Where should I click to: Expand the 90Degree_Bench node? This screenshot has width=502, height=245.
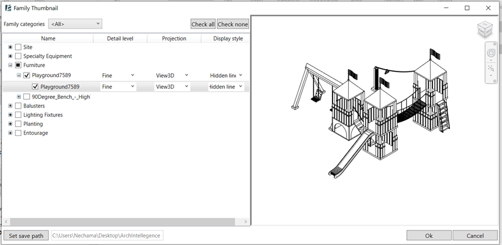19,97
